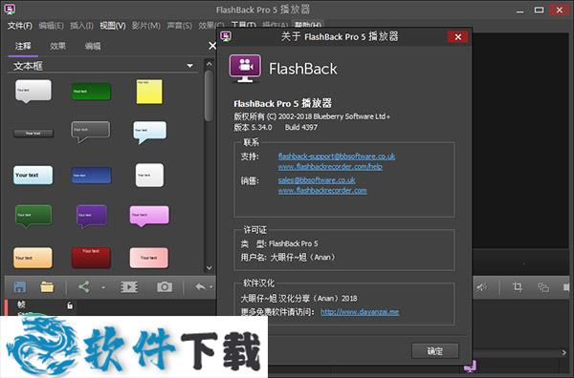Click the 确定 button in the About dialog
The width and height of the screenshot is (574, 378).
pyautogui.click(x=435, y=351)
